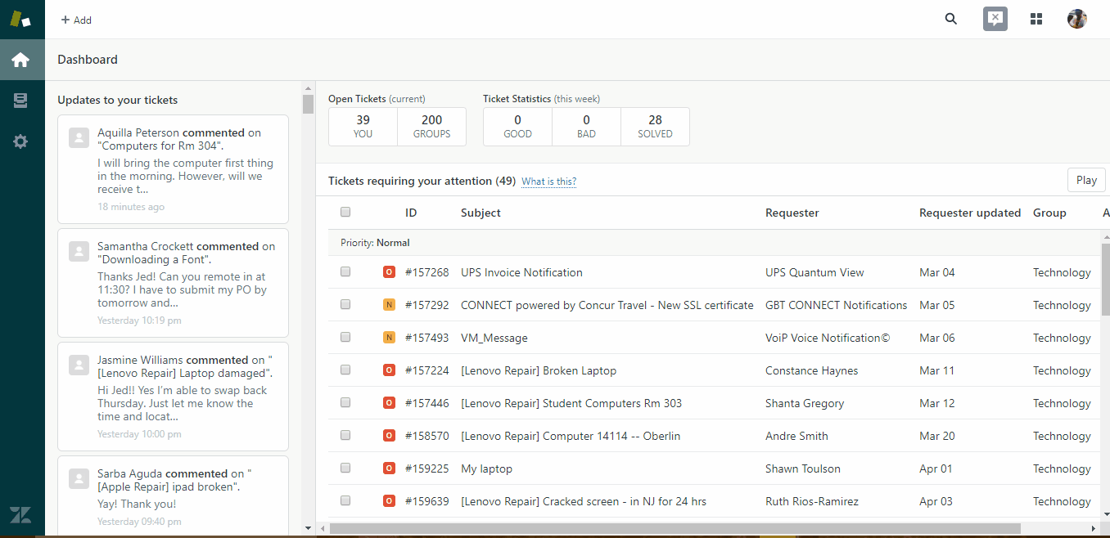Screen dimensions: 1110x538
Task: Click the Zendesk logo at bottom left
Action: click(20, 515)
